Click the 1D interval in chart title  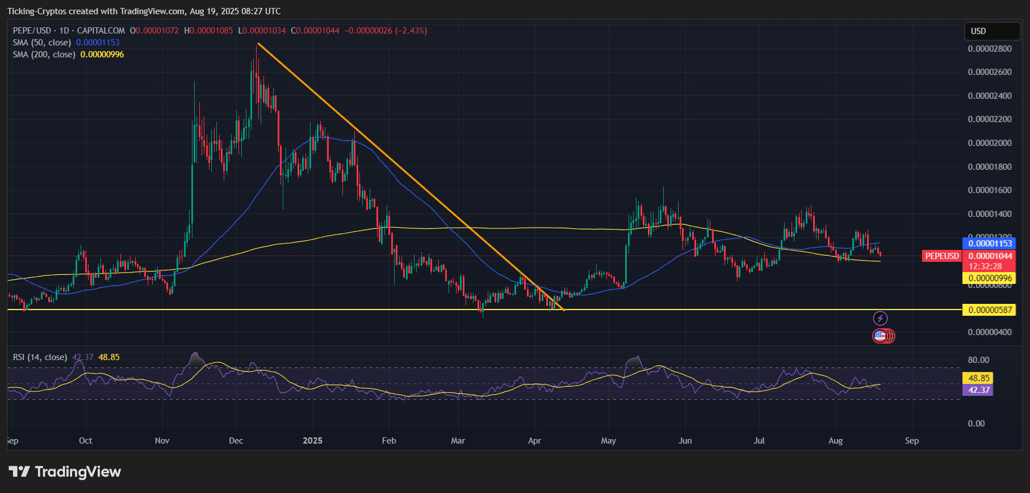64,31
